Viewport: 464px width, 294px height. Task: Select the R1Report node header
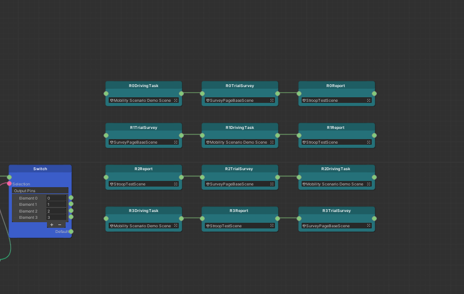[x=337, y=127]
